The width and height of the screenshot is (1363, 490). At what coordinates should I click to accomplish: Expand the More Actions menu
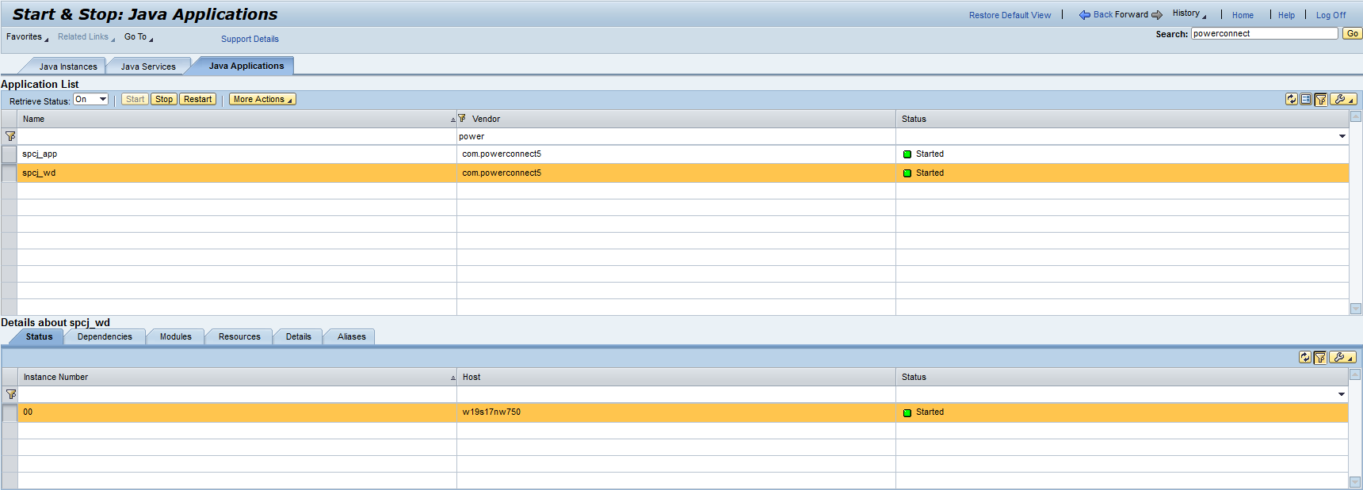tap(262, 100)
